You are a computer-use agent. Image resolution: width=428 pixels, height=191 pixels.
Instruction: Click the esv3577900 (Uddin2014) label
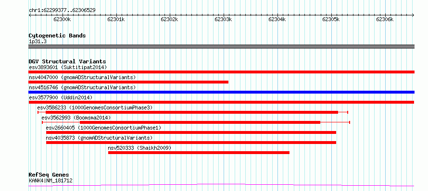tap(61, 97)
